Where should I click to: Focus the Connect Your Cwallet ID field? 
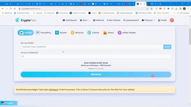(92, 47)
